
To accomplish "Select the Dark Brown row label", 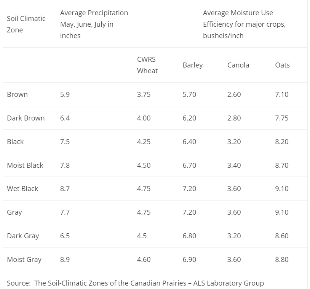I will 26,118.
